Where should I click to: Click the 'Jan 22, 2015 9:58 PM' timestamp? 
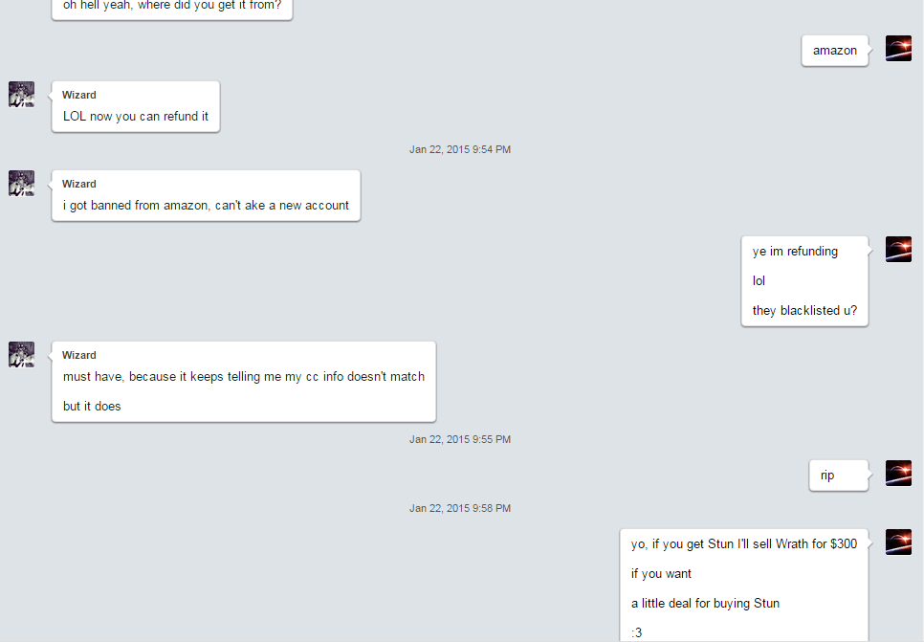[460, 508]
